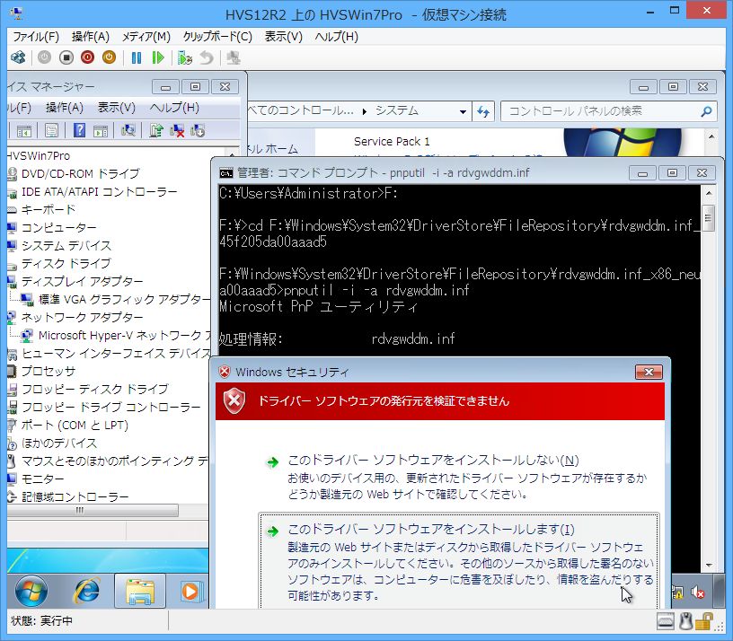Click the show/hide console tree icon in Device Manager
Screen dimensions: 733x641
[x=24, y=131]
